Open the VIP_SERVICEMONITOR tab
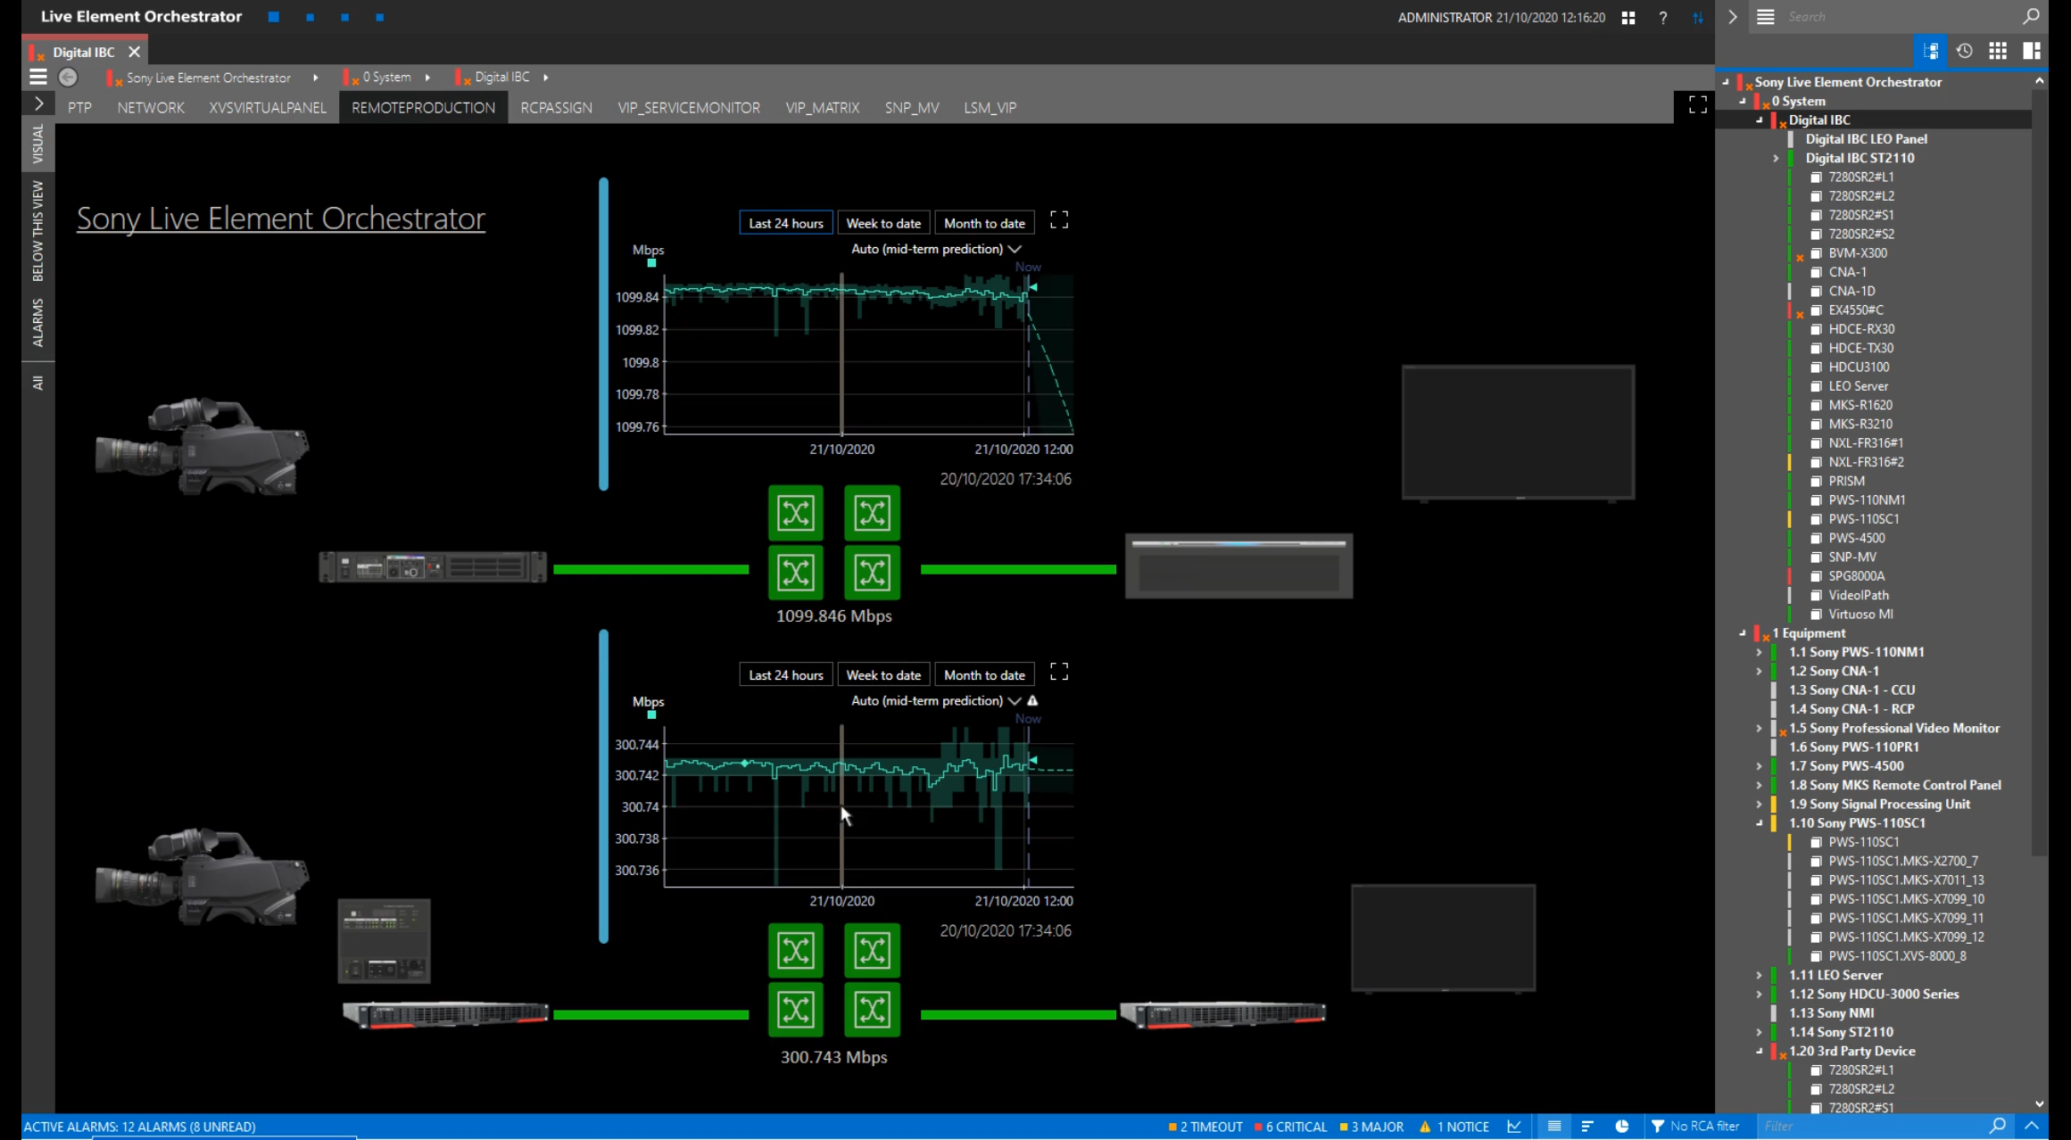 tap(689, 107)
